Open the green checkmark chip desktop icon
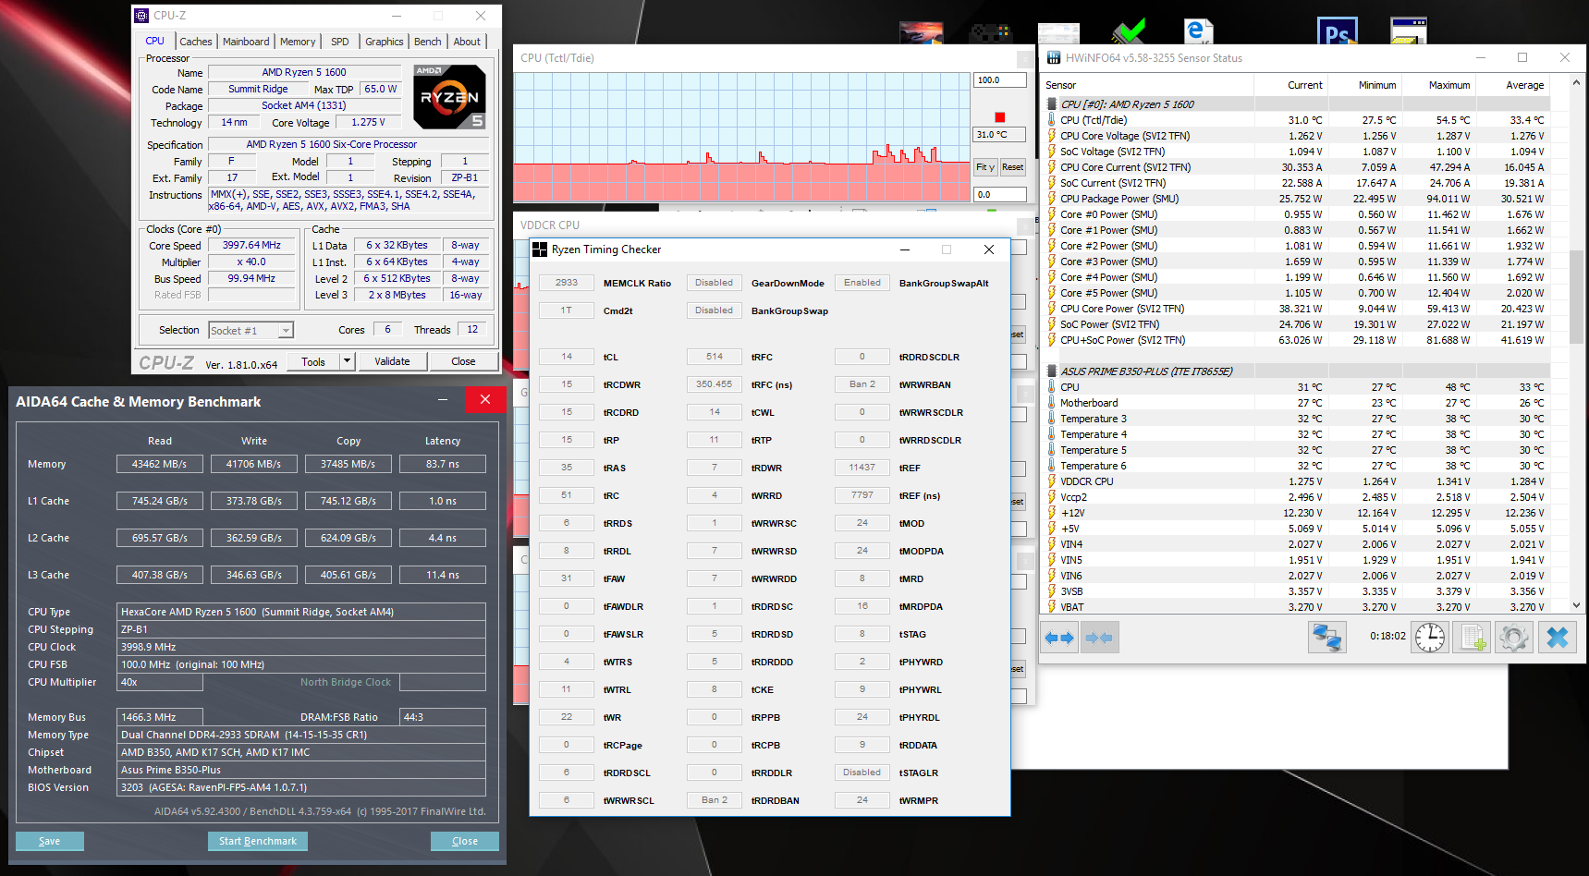Viewport: 1589px width, 876px height. [x=1130, y=31]
